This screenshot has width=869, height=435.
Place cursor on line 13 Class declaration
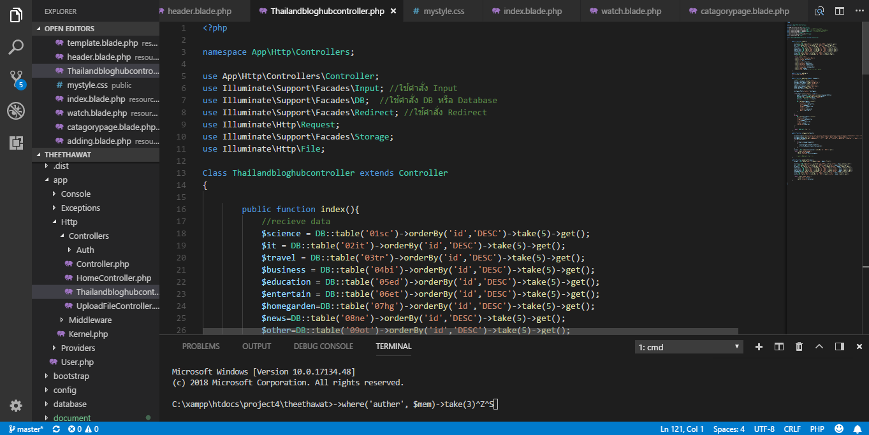click(325, 173)
